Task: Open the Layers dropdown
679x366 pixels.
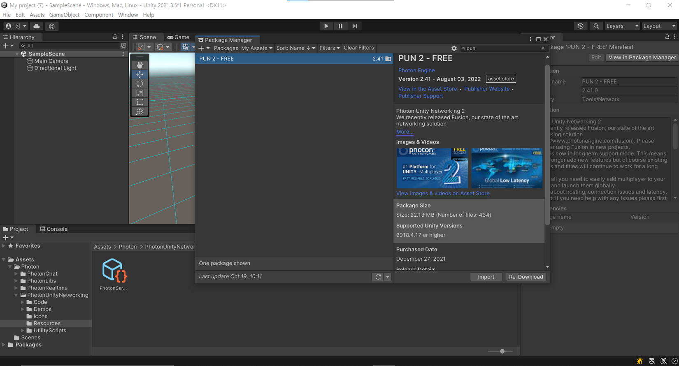Action: click(622, 26)
